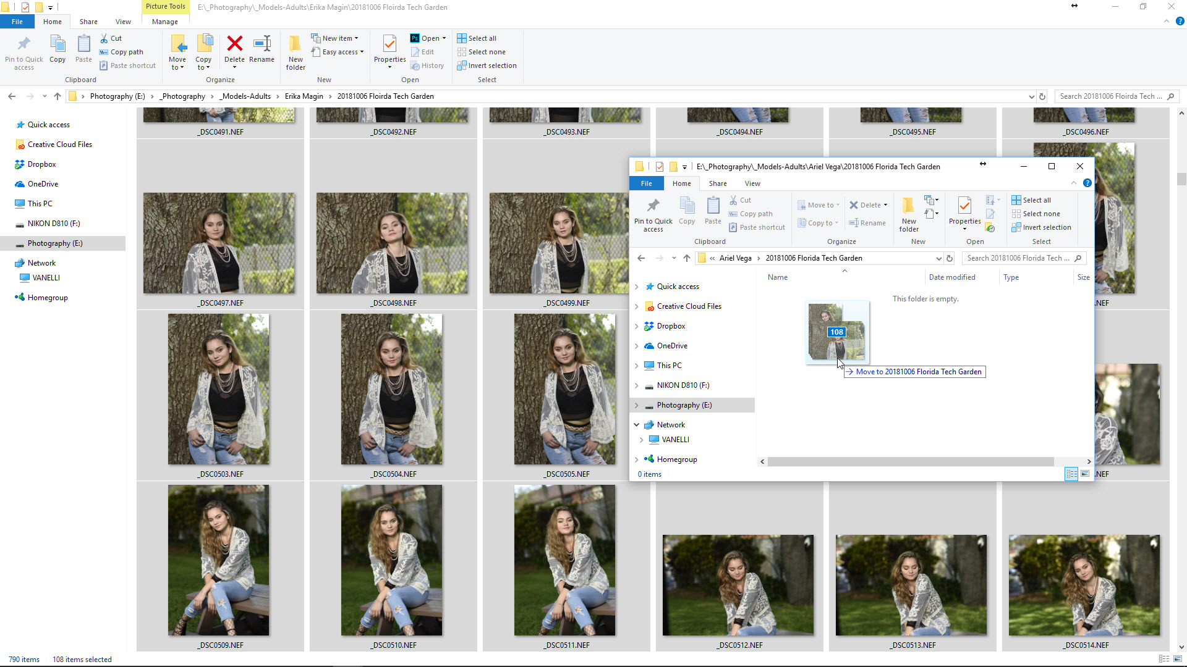Click the New folder icon in main window
1187x667 pixels.
point(296,52)
